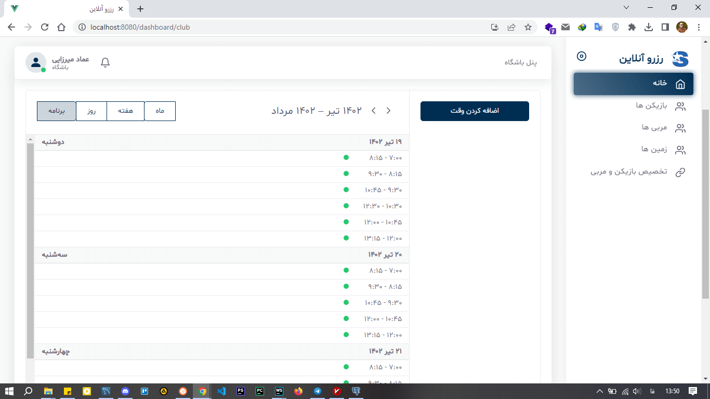Viewport: 710px width, 399px height.
Task: Click the link icon for تخصیص بازیکن و مربی
Action: point(680,172)
